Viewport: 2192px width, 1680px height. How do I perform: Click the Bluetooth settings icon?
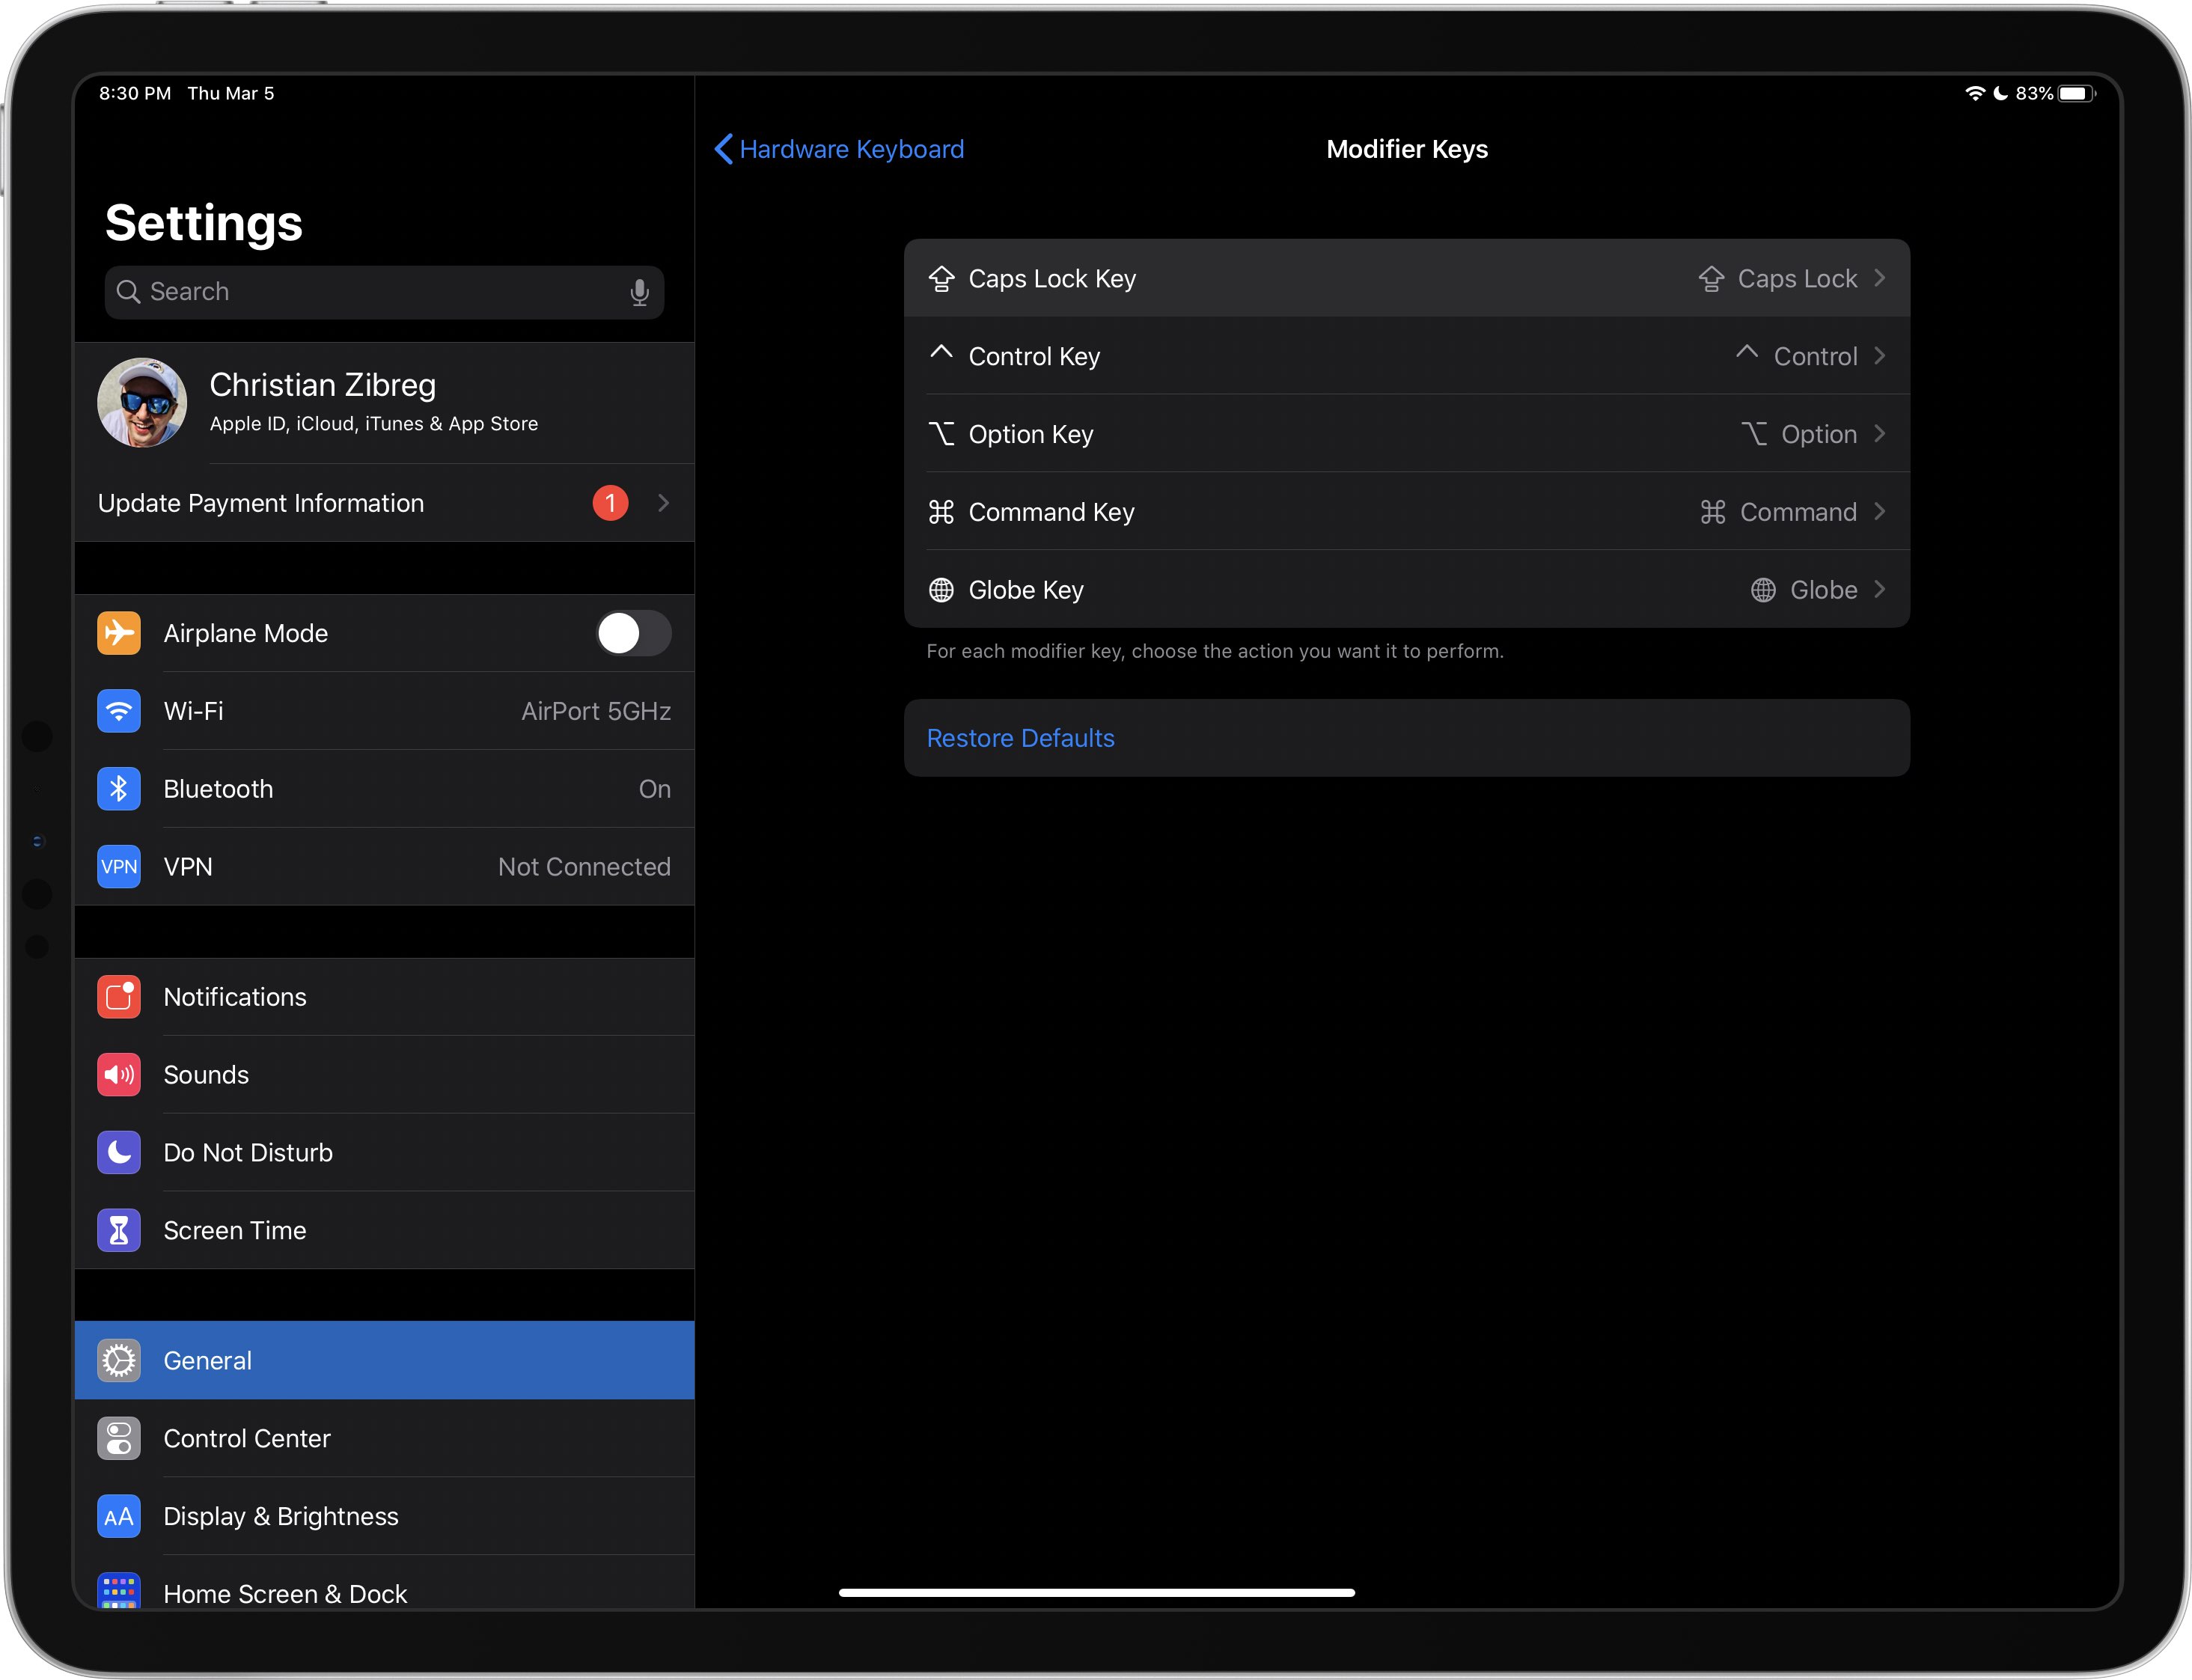(118, 789)
